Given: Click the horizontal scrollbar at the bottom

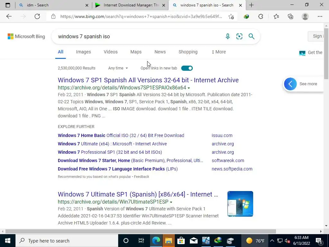Looking at the screenshot, I should 141,231.
